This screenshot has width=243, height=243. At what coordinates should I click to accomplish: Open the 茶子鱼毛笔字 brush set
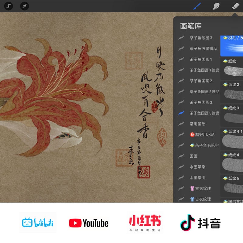tap(204, 145)
